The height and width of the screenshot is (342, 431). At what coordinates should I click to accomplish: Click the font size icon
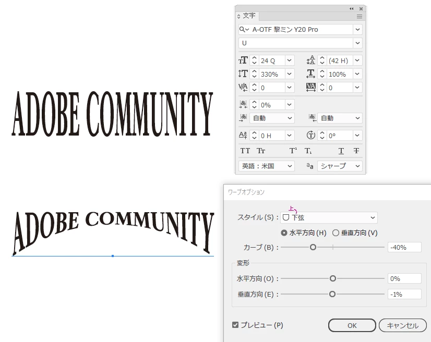point(243,60)
